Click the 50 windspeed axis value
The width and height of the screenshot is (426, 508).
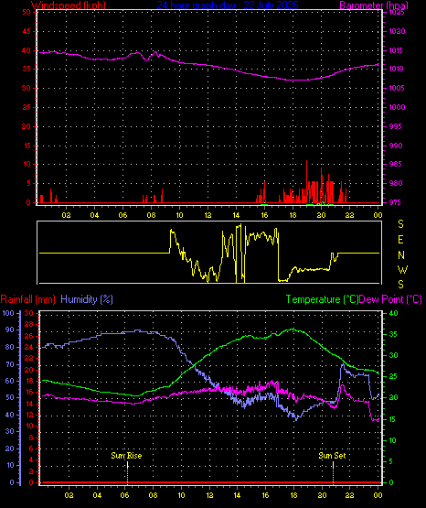(27, 12)
